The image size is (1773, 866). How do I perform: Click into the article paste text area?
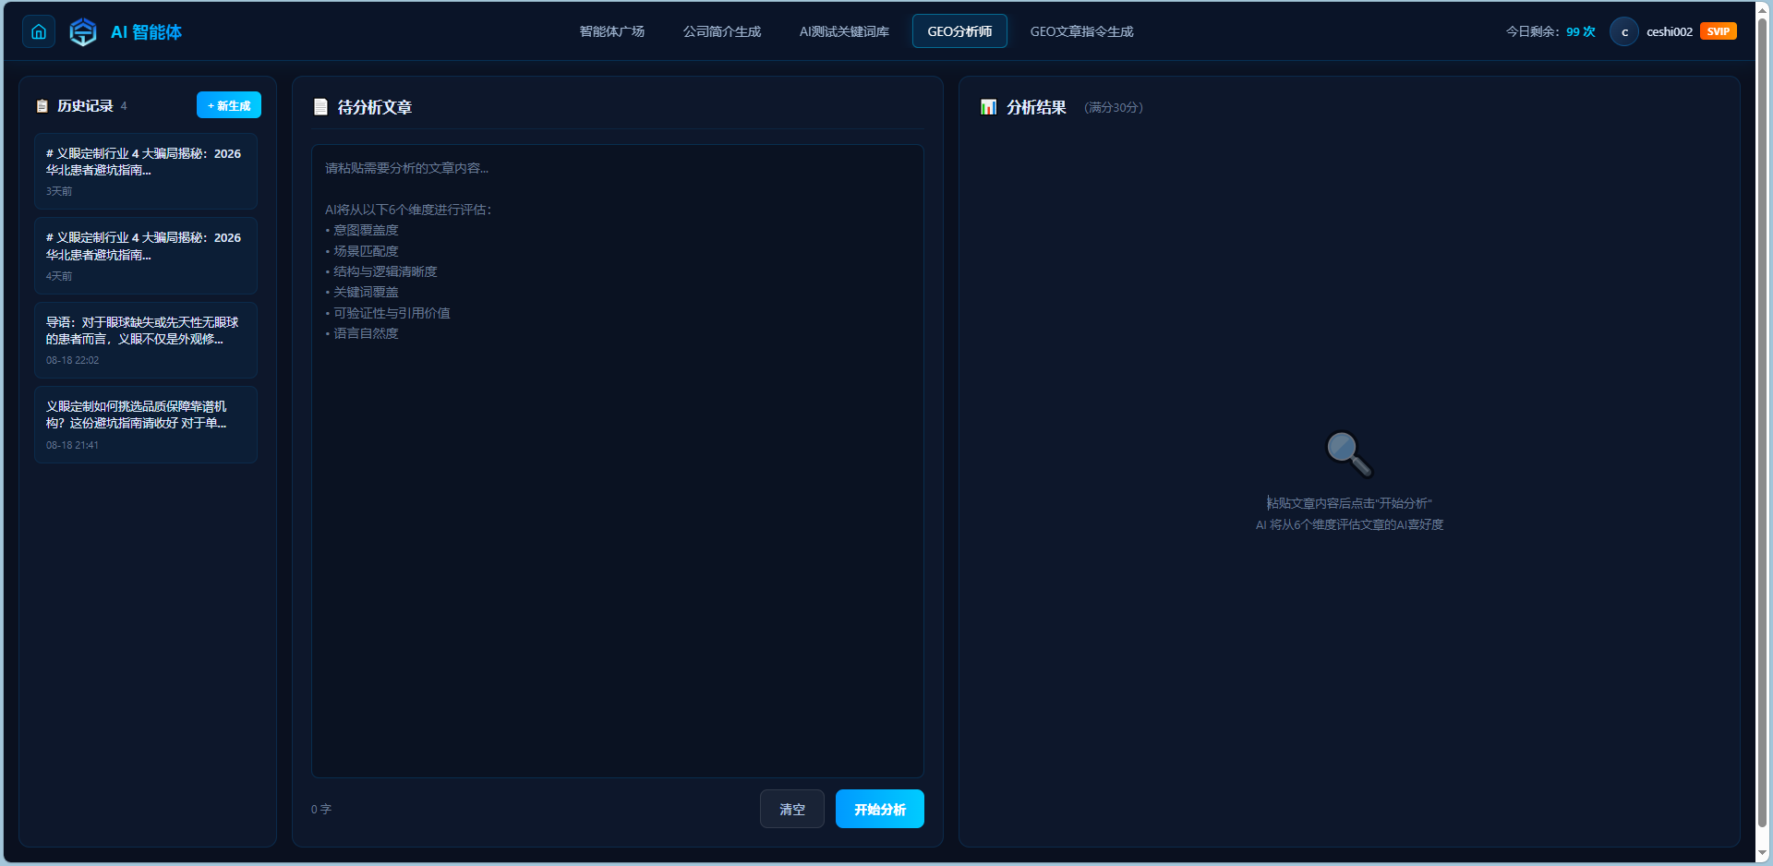coord(618,461)
